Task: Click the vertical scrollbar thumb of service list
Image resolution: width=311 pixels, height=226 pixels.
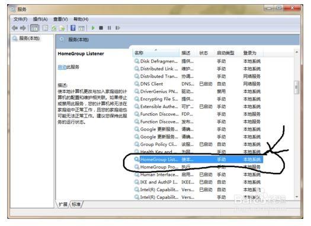Action: point(297,87)
